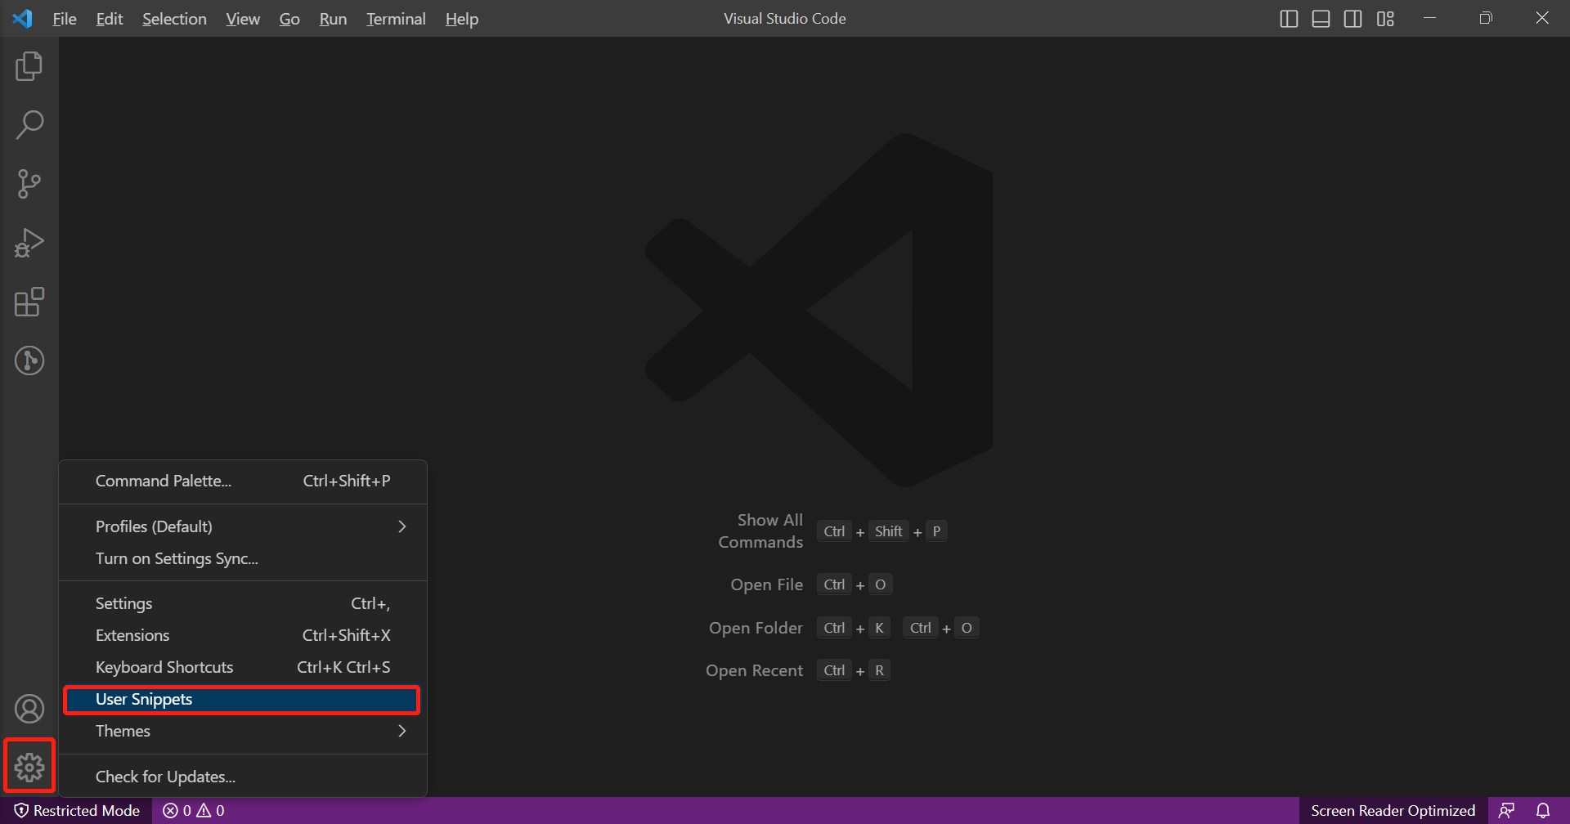Choose User Snippets menu entry
The height and width of the screenshot is (824, 1570).
pos(243,699)
